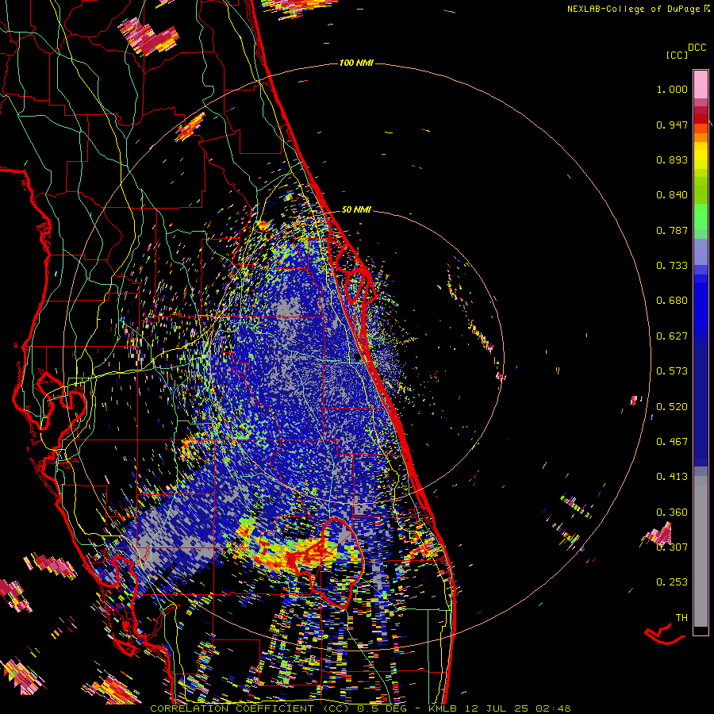Click the 0.467 value on the color scale
714x714 pixels.
point(672,441)
